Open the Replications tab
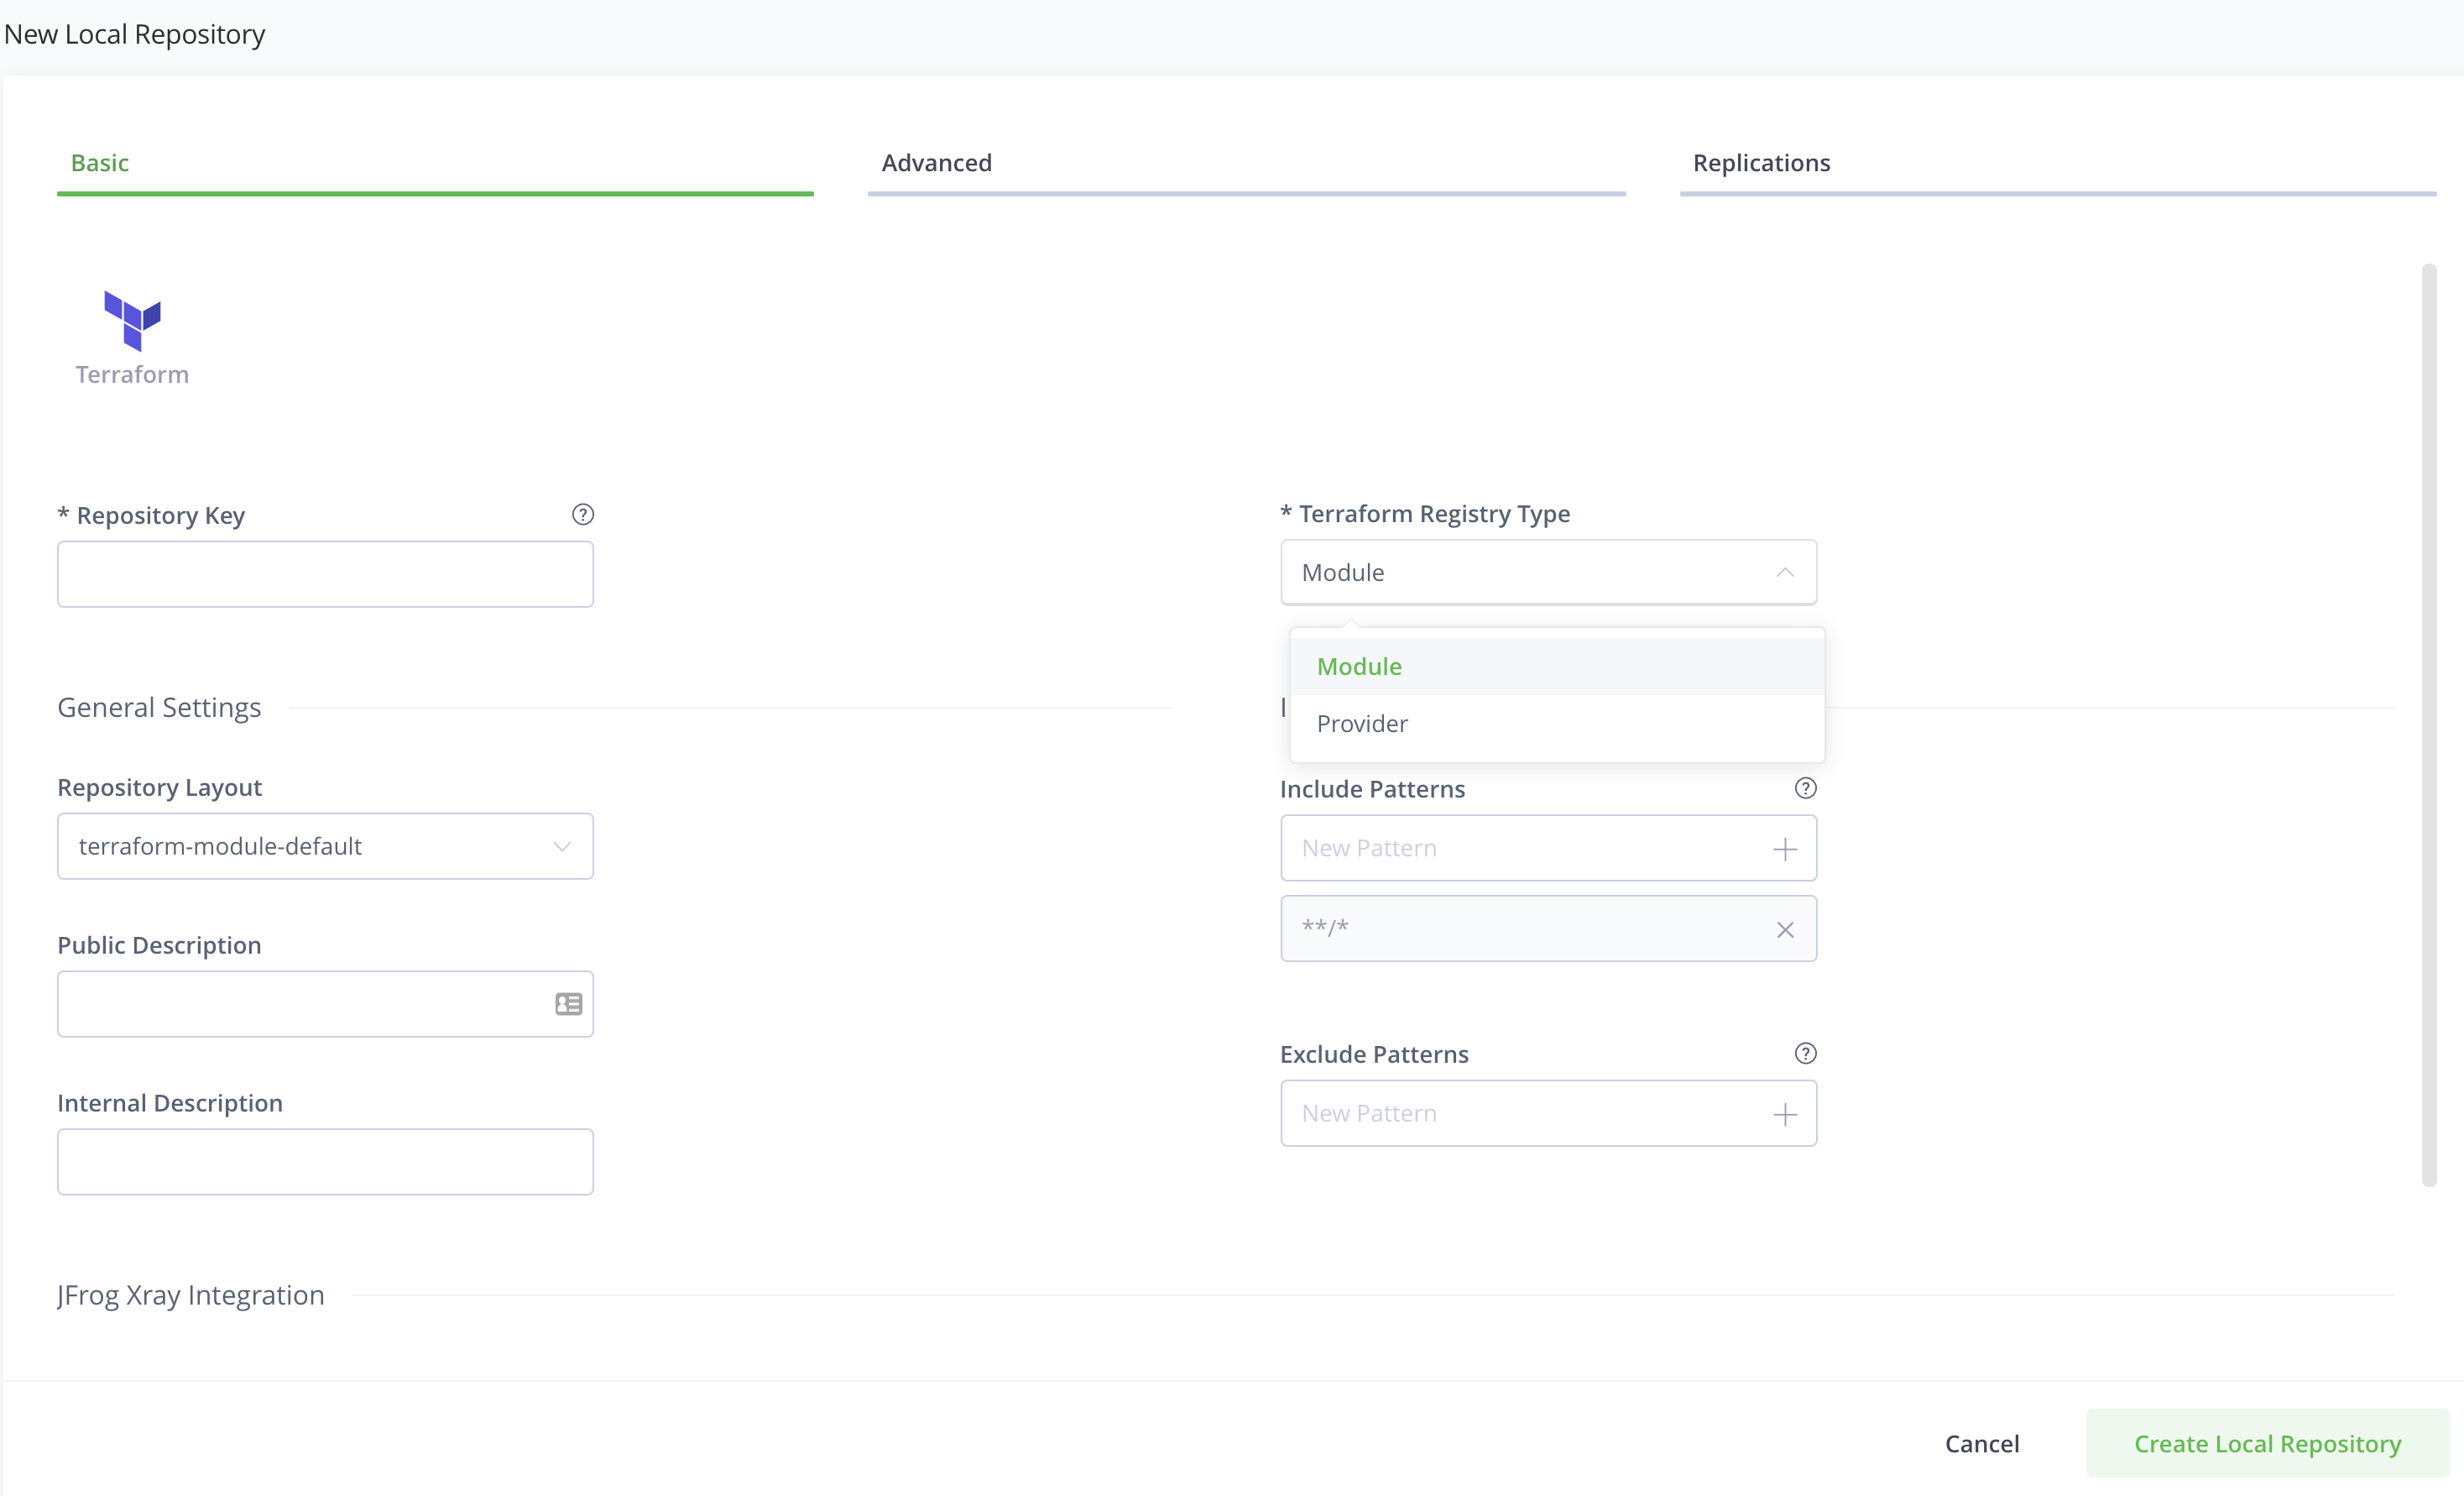 (x=1761, y=163)
